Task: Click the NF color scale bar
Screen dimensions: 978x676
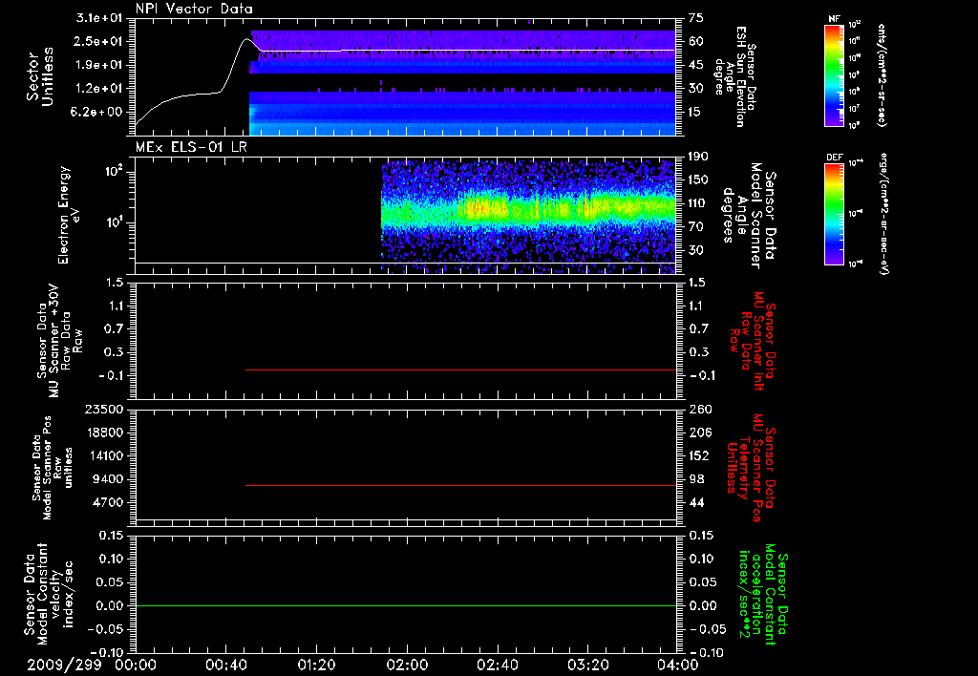Action: (x=835, y=74)
